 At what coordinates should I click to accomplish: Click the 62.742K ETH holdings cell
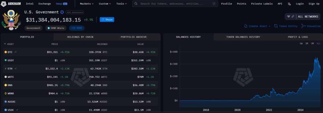(x=99, y=69)
